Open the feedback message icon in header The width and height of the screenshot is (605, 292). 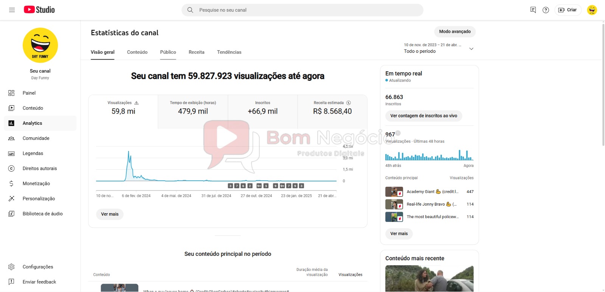point(533,10)
